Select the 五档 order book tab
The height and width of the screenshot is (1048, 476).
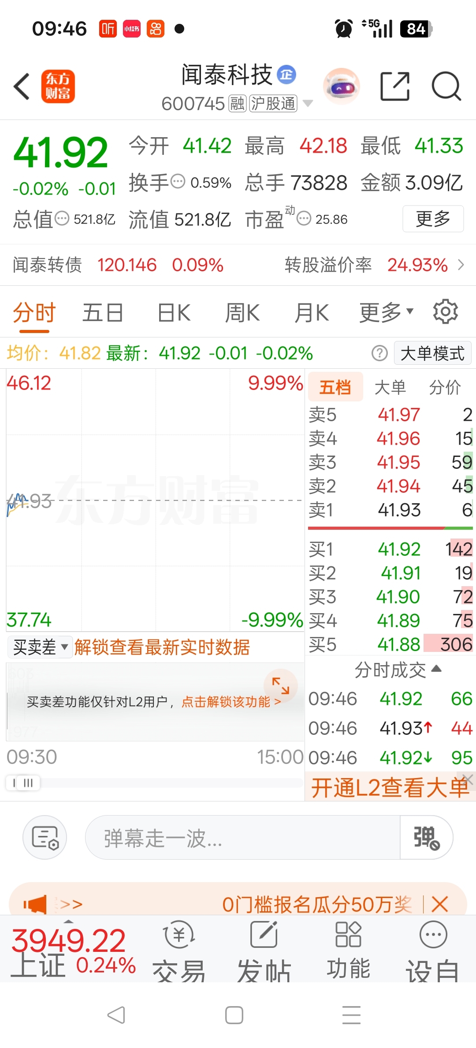click(x=335, y=387)
